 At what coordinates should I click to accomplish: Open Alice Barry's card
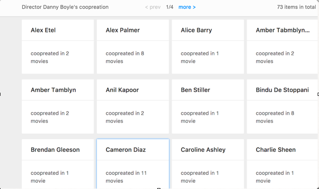[x=208, y=47]
